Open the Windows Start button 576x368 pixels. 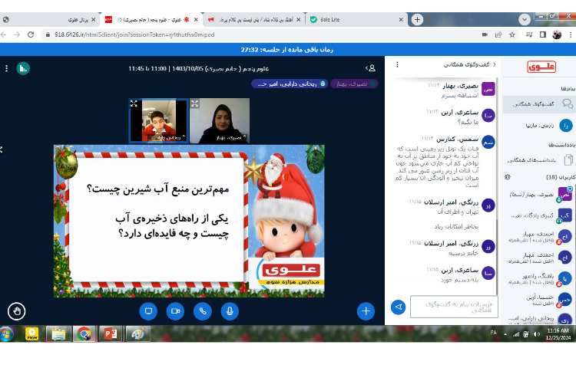6,333
